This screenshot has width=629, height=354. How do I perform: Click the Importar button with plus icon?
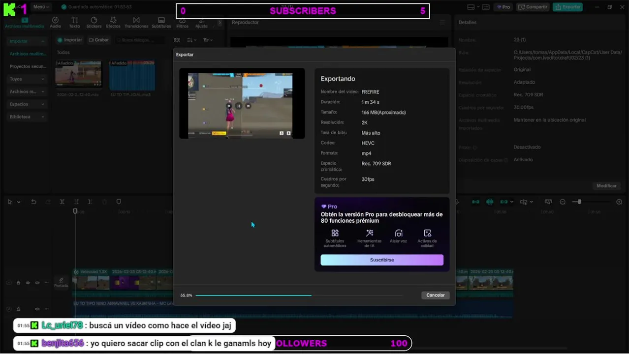pos(70,40)
